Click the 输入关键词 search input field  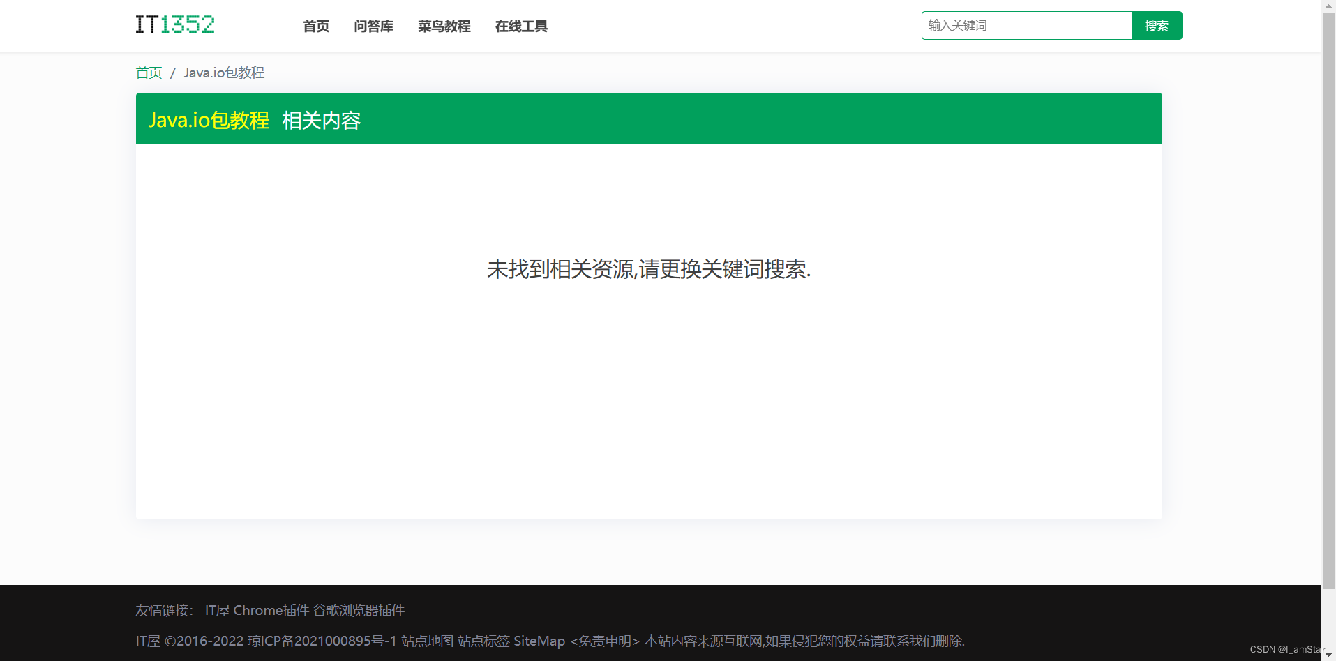(1026, 25)
